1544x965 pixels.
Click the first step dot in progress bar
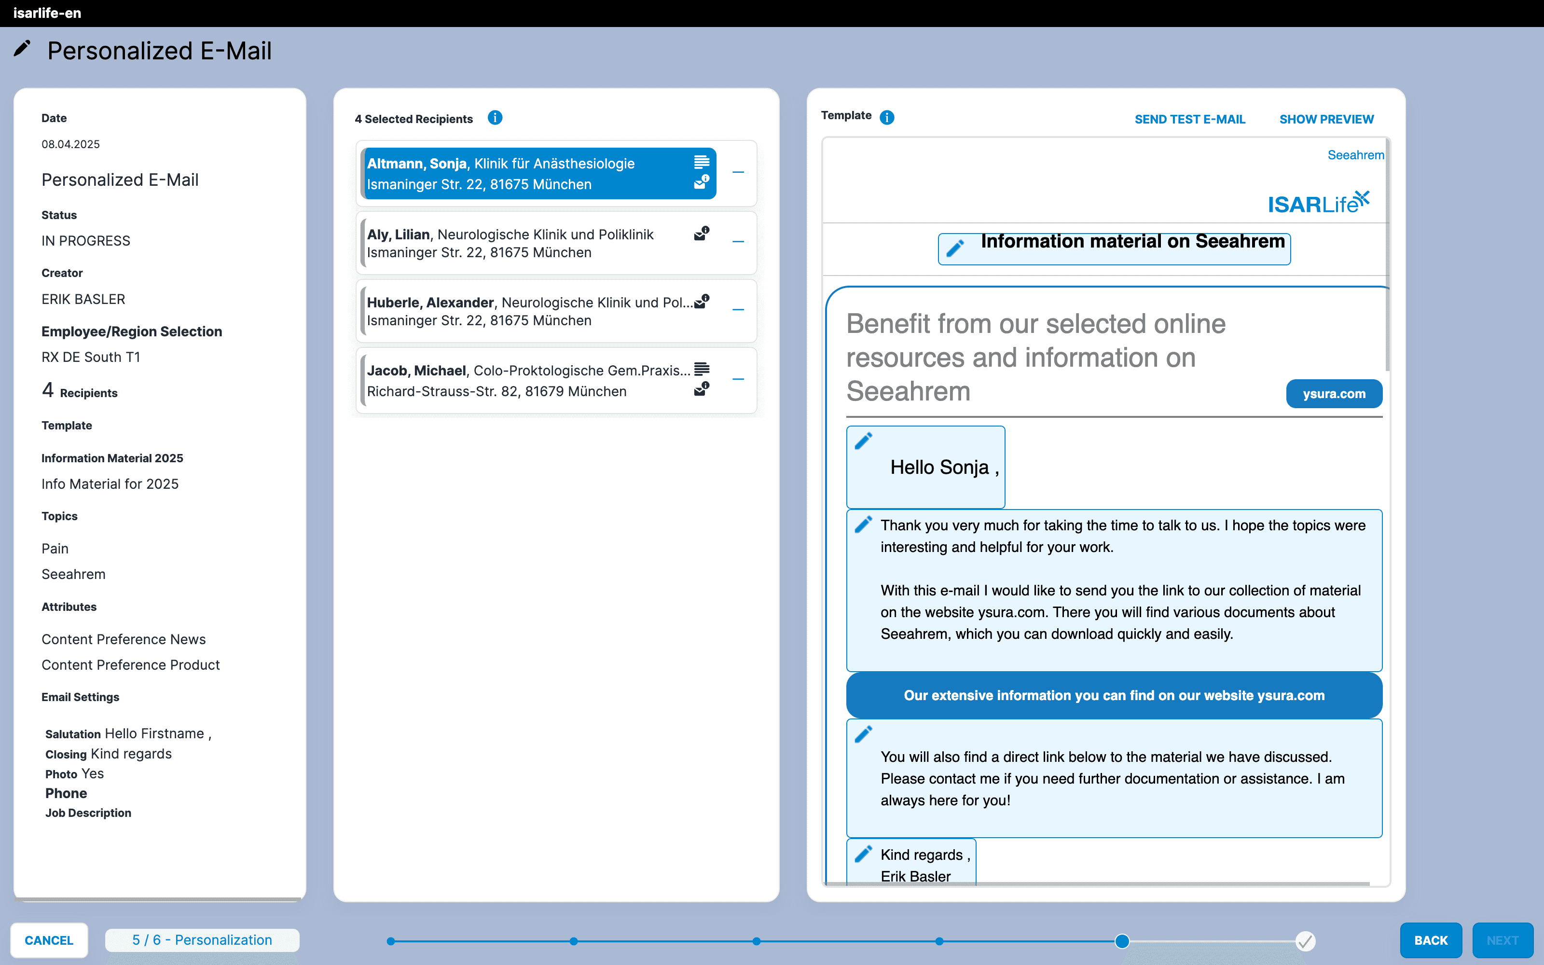pos(391,941)
